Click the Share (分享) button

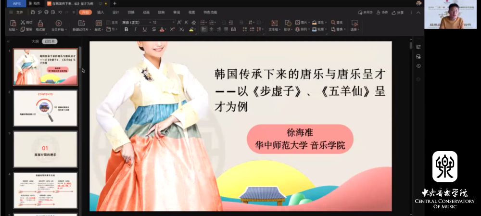(398, 13)
